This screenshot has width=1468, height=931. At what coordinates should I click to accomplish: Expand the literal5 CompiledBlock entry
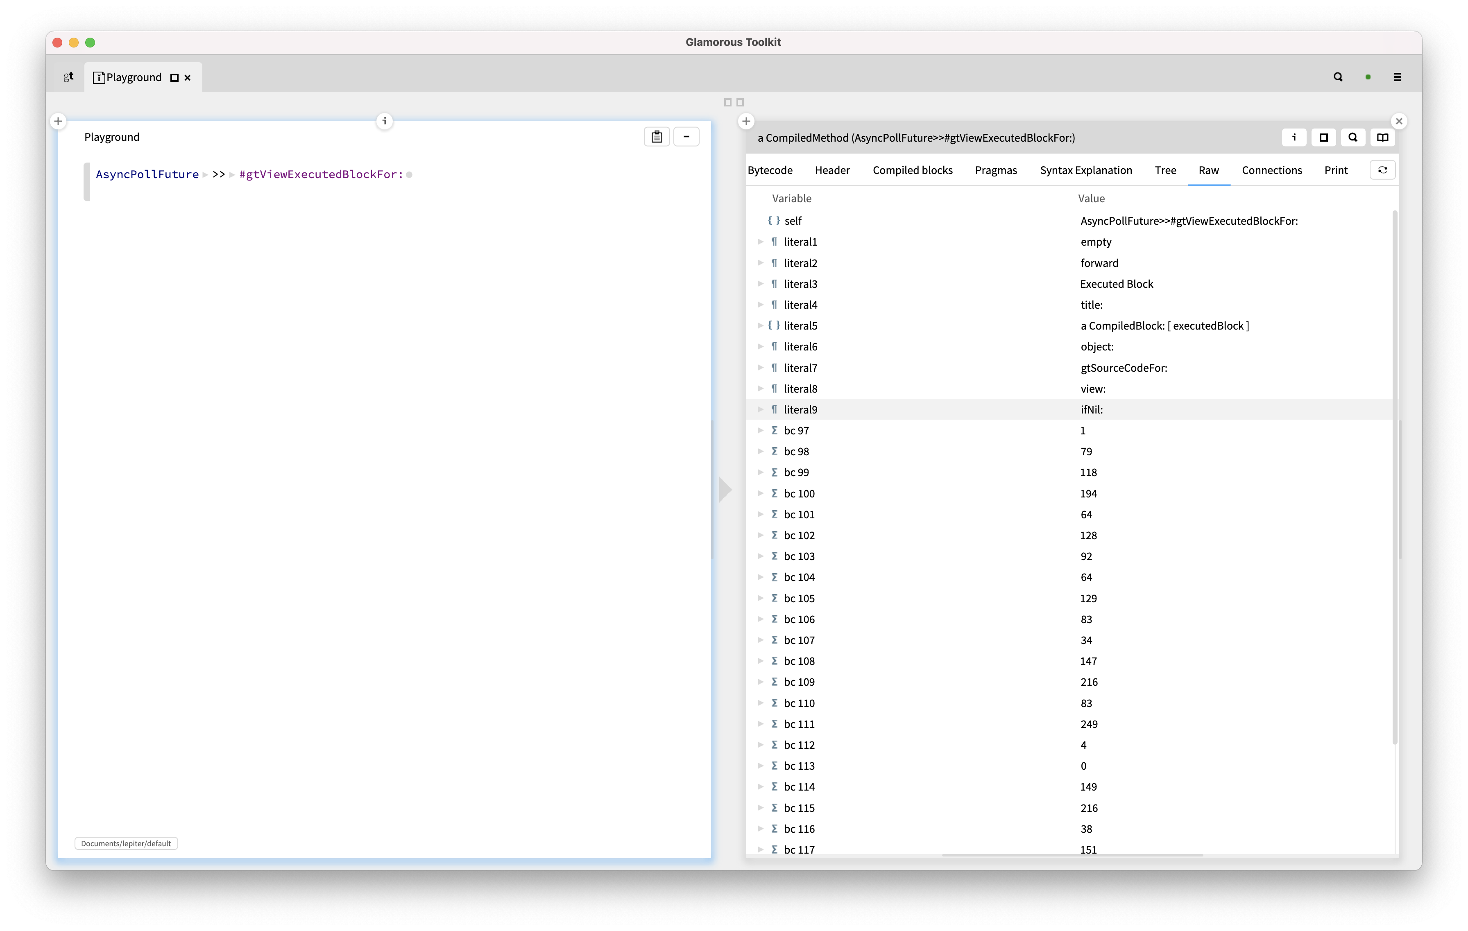(761, 325)
